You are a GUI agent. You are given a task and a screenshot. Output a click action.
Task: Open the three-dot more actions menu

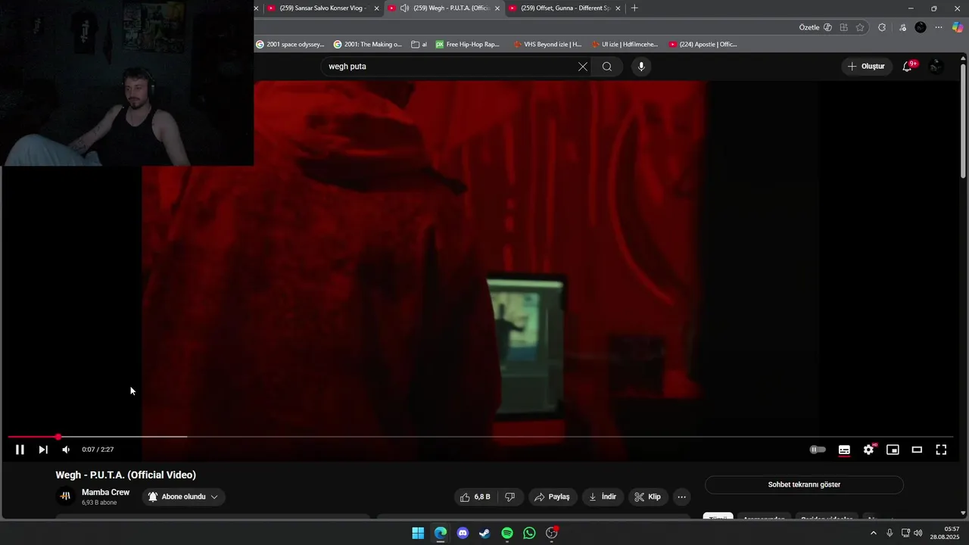pos(682,497)
